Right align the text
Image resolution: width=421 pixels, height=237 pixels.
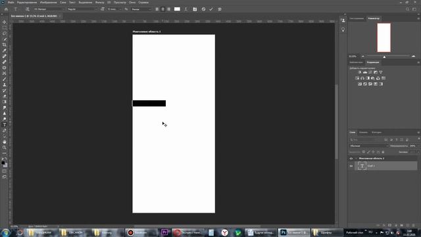pyautogui.click(x=168, y=9)
